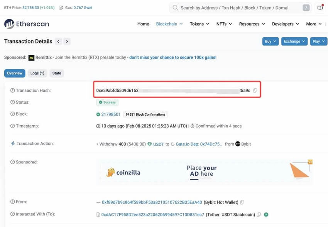
Task: Open the Tokens menu
Action: (199, 24)
